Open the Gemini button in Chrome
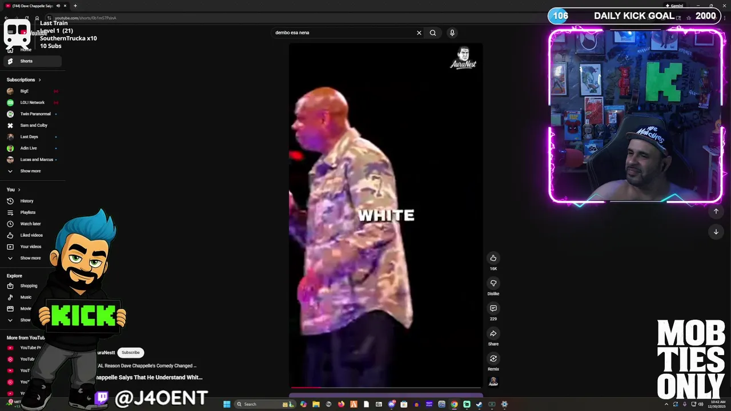This screenshot has height=411, width=731. tap(674, 6)
